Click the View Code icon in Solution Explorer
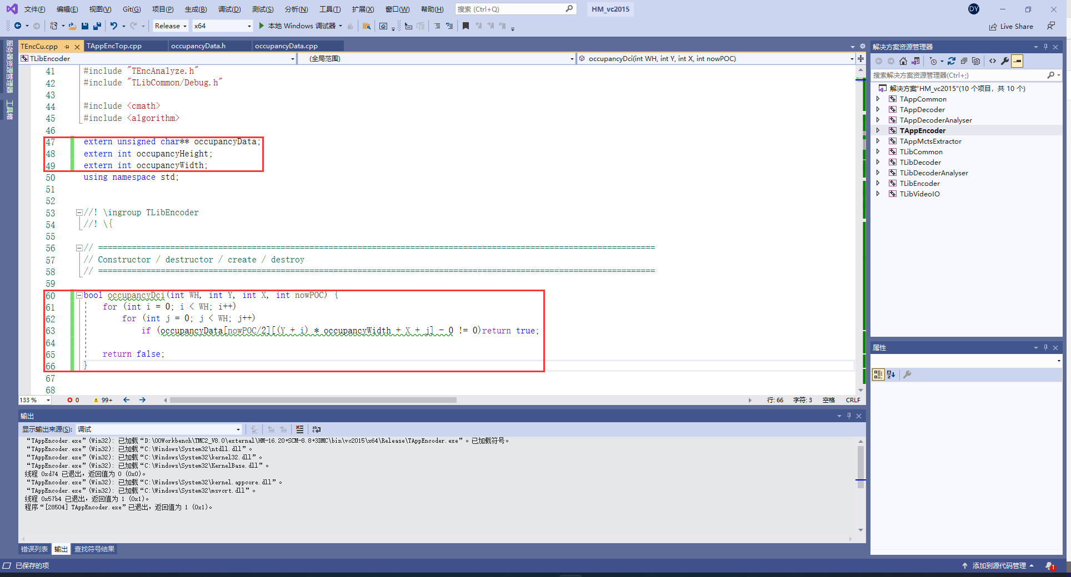 pyautogui.click(x=993, y=61)
